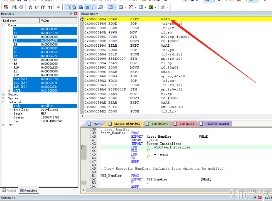The height and width of the screenshot is (201, 272).
Task: Click the Analysis windows icon
Action: point(131,7)
